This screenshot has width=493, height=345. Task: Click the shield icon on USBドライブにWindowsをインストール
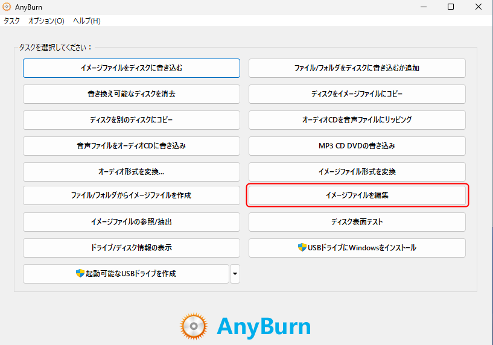pyautogui.click(x=302, y=247)
